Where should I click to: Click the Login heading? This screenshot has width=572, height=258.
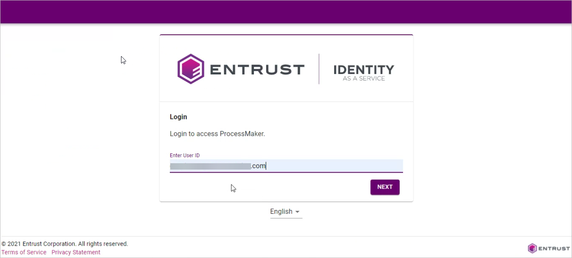178,117
